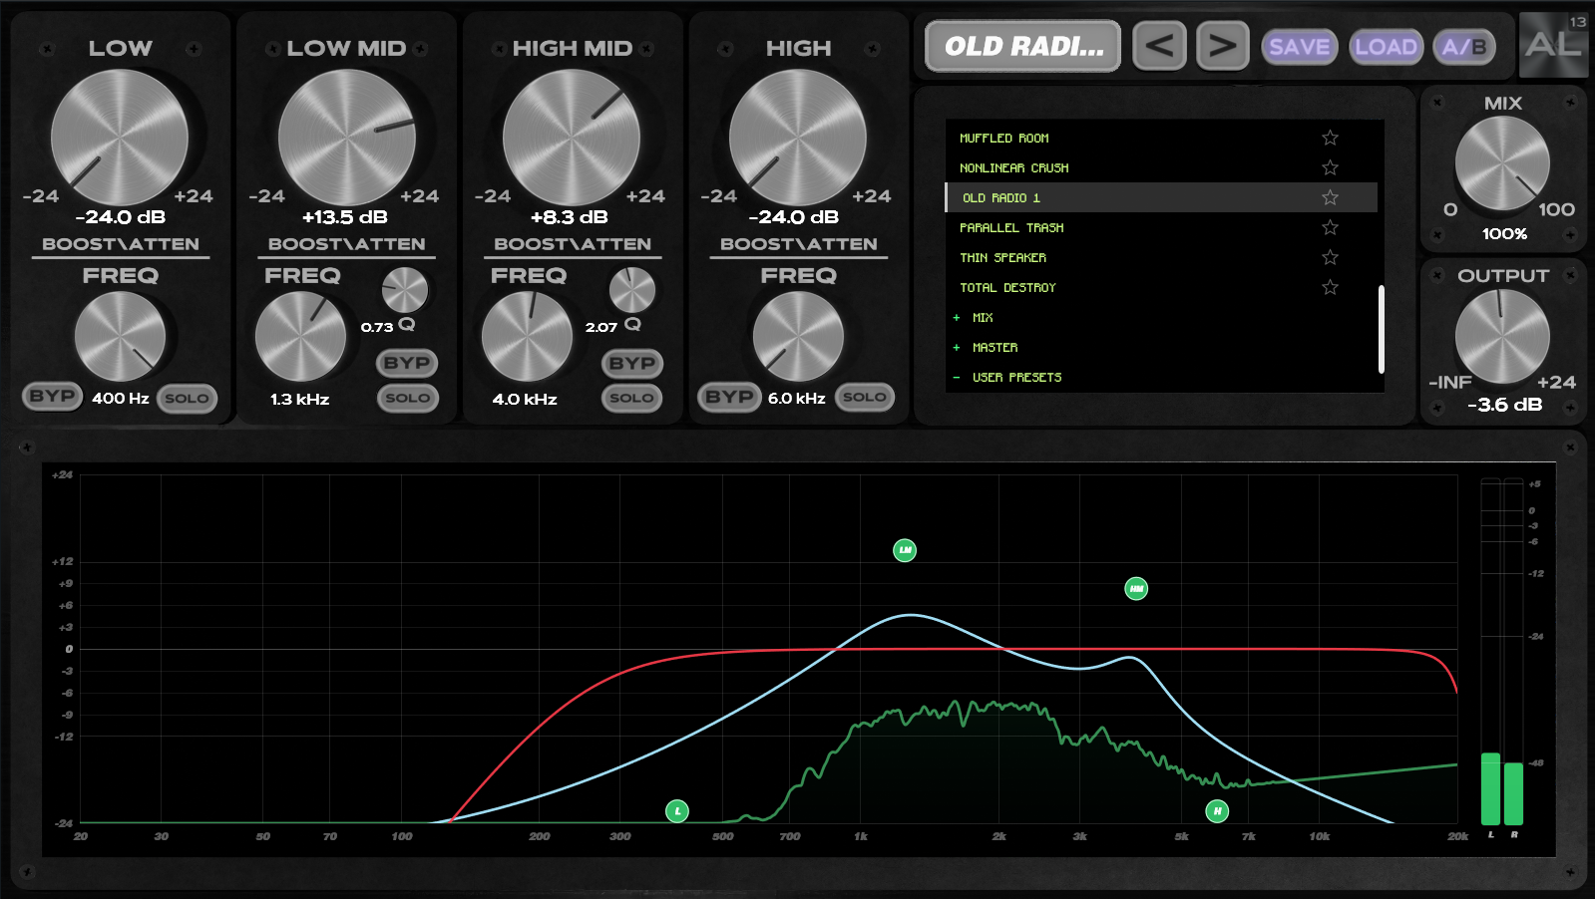Click the LOW MID Q knob
This screenshot has height=899, width=1595.
[x=405, y=290]
